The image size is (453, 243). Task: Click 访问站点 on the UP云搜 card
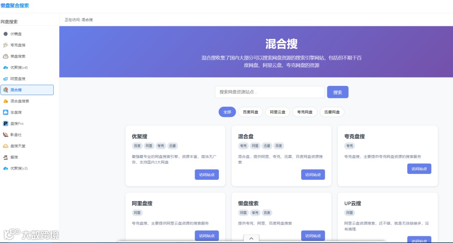[419, 240]
